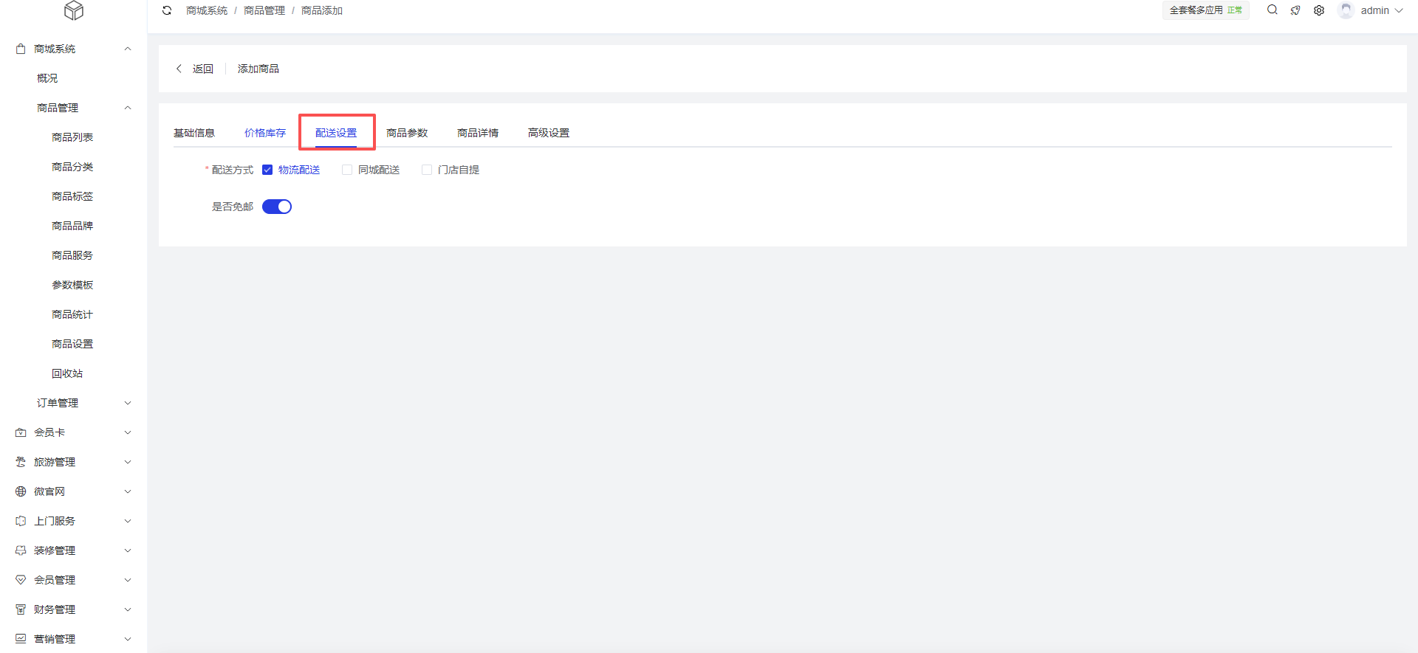Switch to the 价格库存 tab
Viewport: 1418px width, 653px height.
[265, 133]
